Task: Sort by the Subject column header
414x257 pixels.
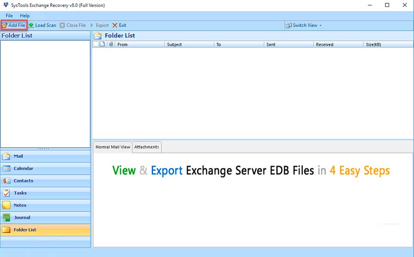Action: point(190,45)
